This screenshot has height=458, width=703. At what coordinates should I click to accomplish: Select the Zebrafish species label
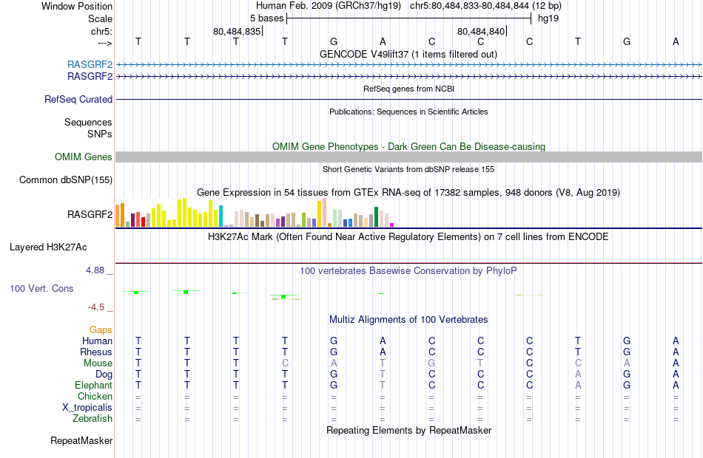coord(92,419)
